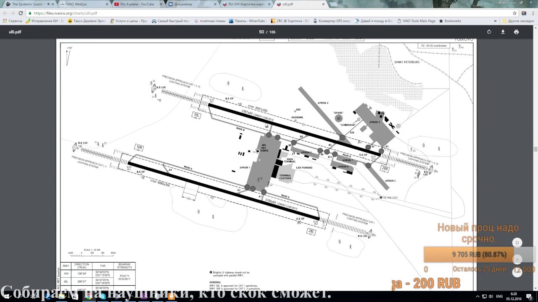Click the site security lock icon
Screen dimensions: 538x302
[x=30, y=13]
